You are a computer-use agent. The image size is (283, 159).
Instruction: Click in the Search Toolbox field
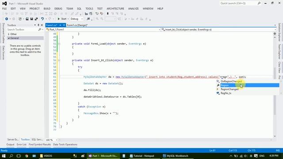[23, 30]
